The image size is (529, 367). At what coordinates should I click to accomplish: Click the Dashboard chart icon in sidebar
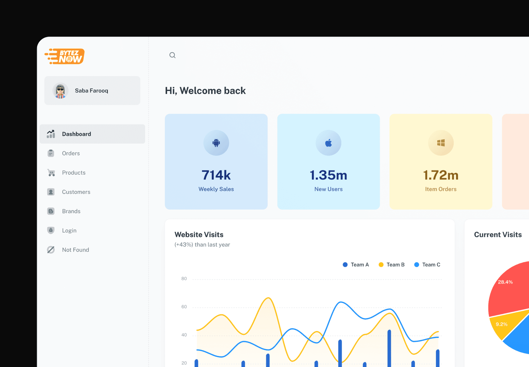[x=51, y=134]
